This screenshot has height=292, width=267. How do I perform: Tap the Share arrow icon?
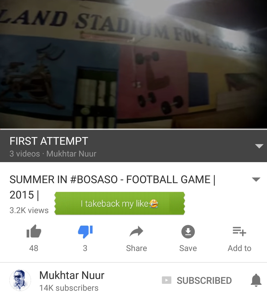coord(136,232)
